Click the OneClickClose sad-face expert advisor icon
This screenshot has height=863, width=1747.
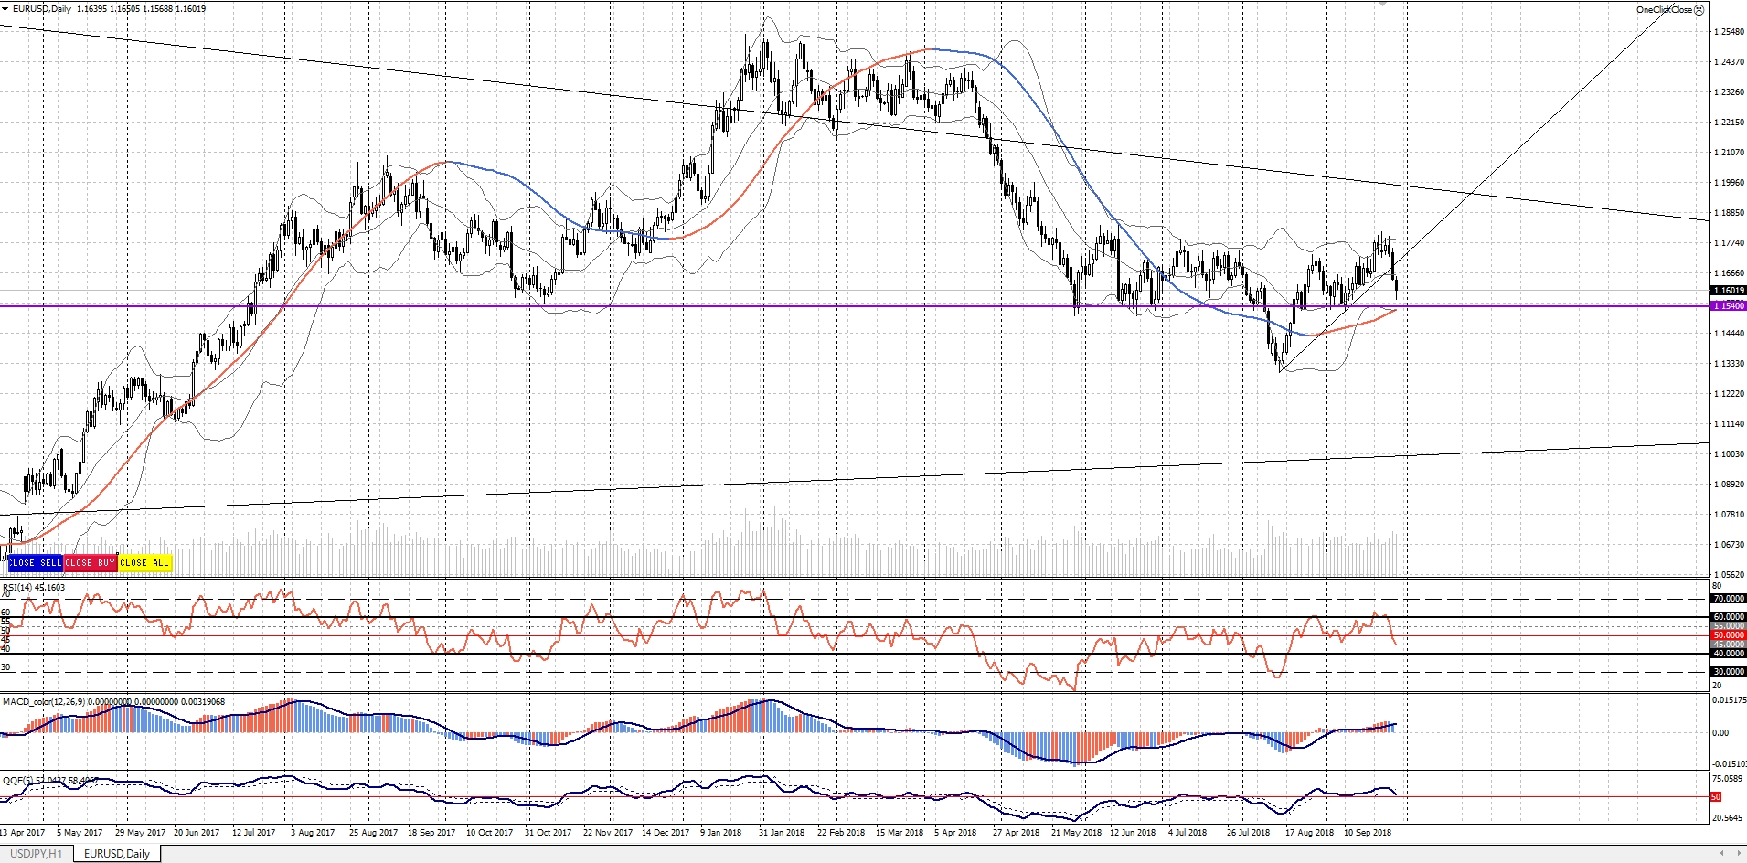point(1699,10)
